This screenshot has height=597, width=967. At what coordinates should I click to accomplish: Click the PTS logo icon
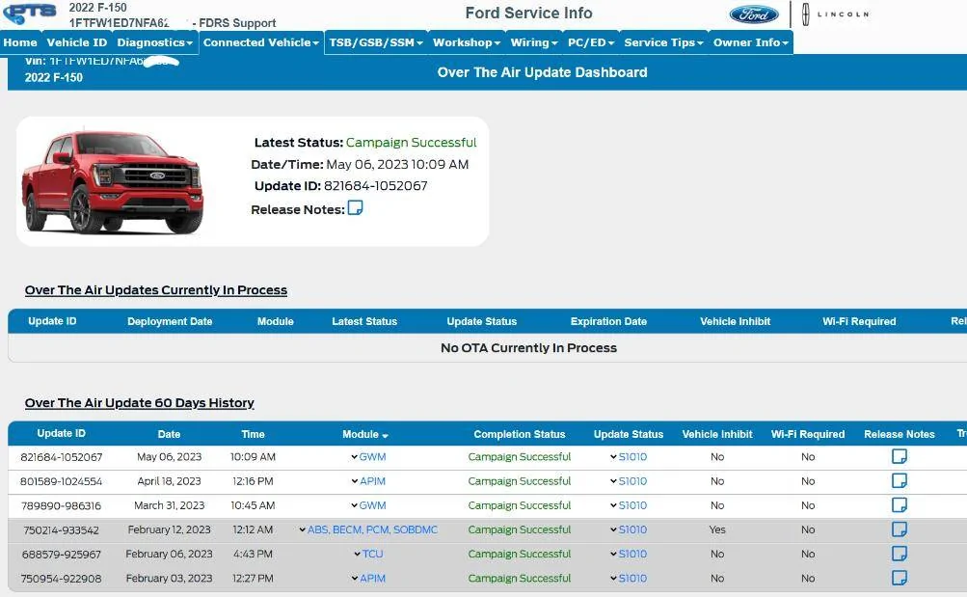click(30, 13)
